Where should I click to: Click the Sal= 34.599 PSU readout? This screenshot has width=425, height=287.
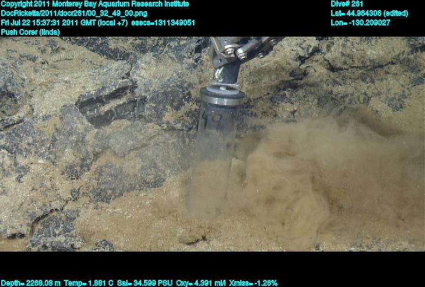point(145,283)
